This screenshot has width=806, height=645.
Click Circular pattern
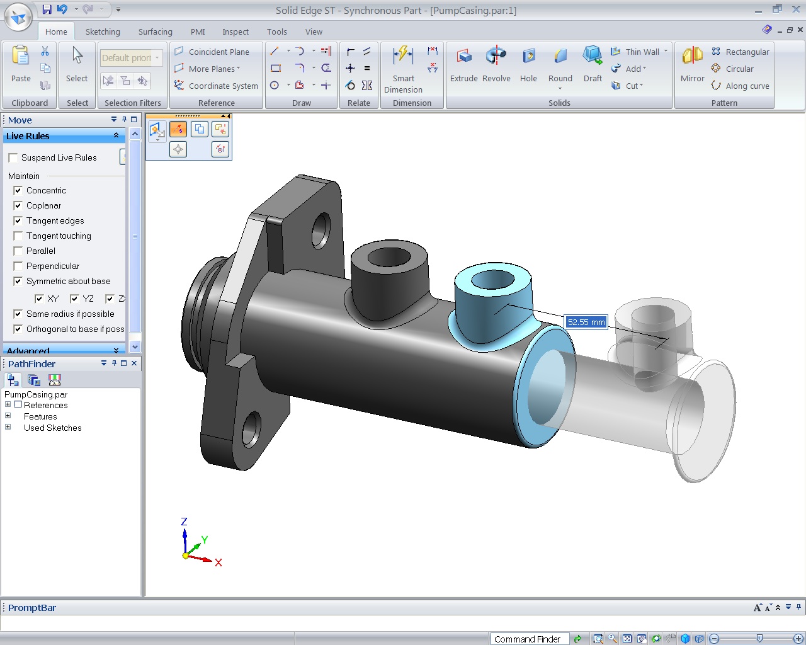tap(732, 69)
